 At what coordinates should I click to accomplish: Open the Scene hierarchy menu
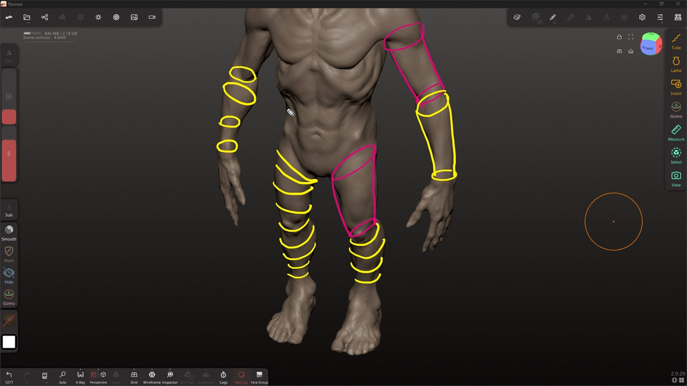click(45, 17)
